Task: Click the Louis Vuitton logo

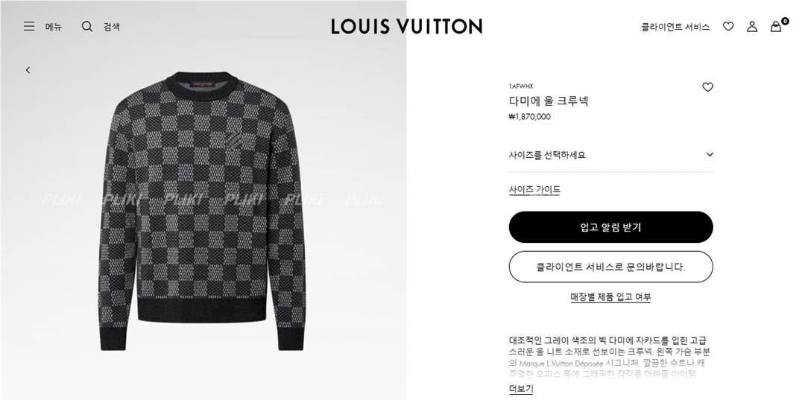Action: tap(407, 26)
